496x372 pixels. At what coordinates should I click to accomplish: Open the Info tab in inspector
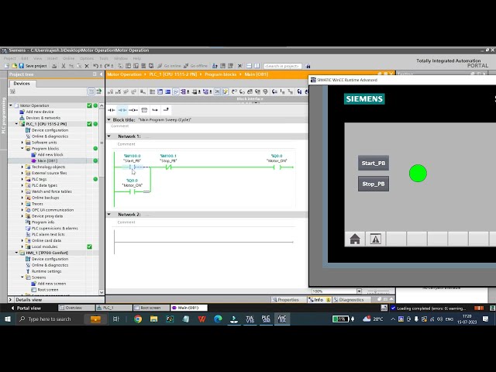(319, 300)
